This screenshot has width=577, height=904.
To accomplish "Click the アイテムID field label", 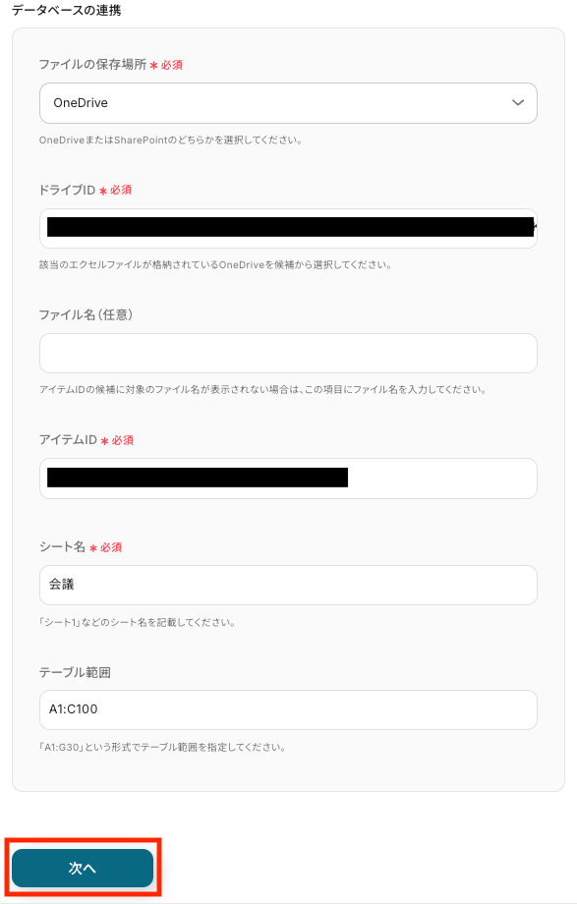I will [68, 440].
